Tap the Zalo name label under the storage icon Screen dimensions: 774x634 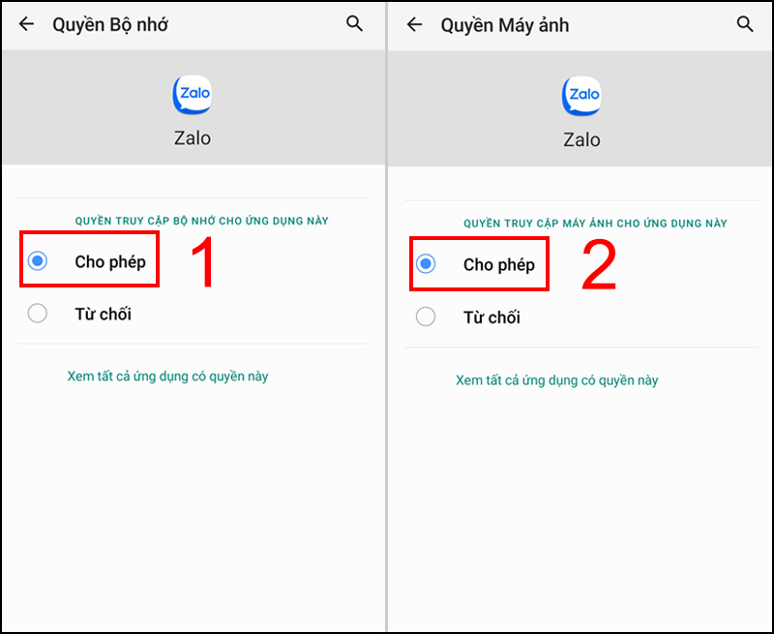(x=192, y=137)
